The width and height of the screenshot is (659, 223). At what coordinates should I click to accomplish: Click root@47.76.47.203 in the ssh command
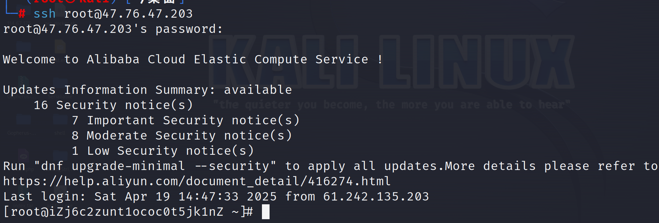tap(128, 14)
